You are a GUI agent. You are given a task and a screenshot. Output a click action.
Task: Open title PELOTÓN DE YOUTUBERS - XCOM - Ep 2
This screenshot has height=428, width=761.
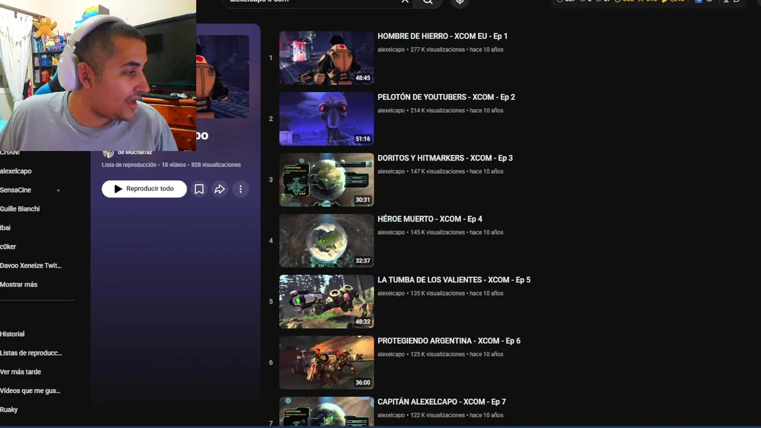pos(446,97)
